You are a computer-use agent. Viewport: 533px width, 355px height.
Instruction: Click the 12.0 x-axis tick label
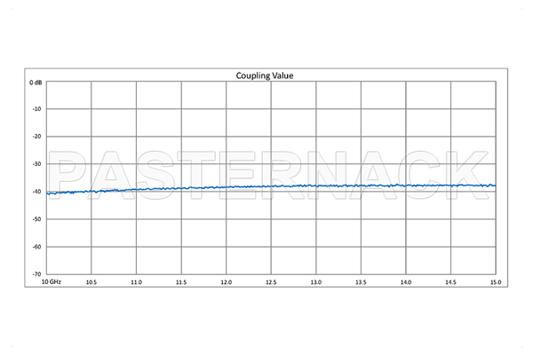point(226,282)
